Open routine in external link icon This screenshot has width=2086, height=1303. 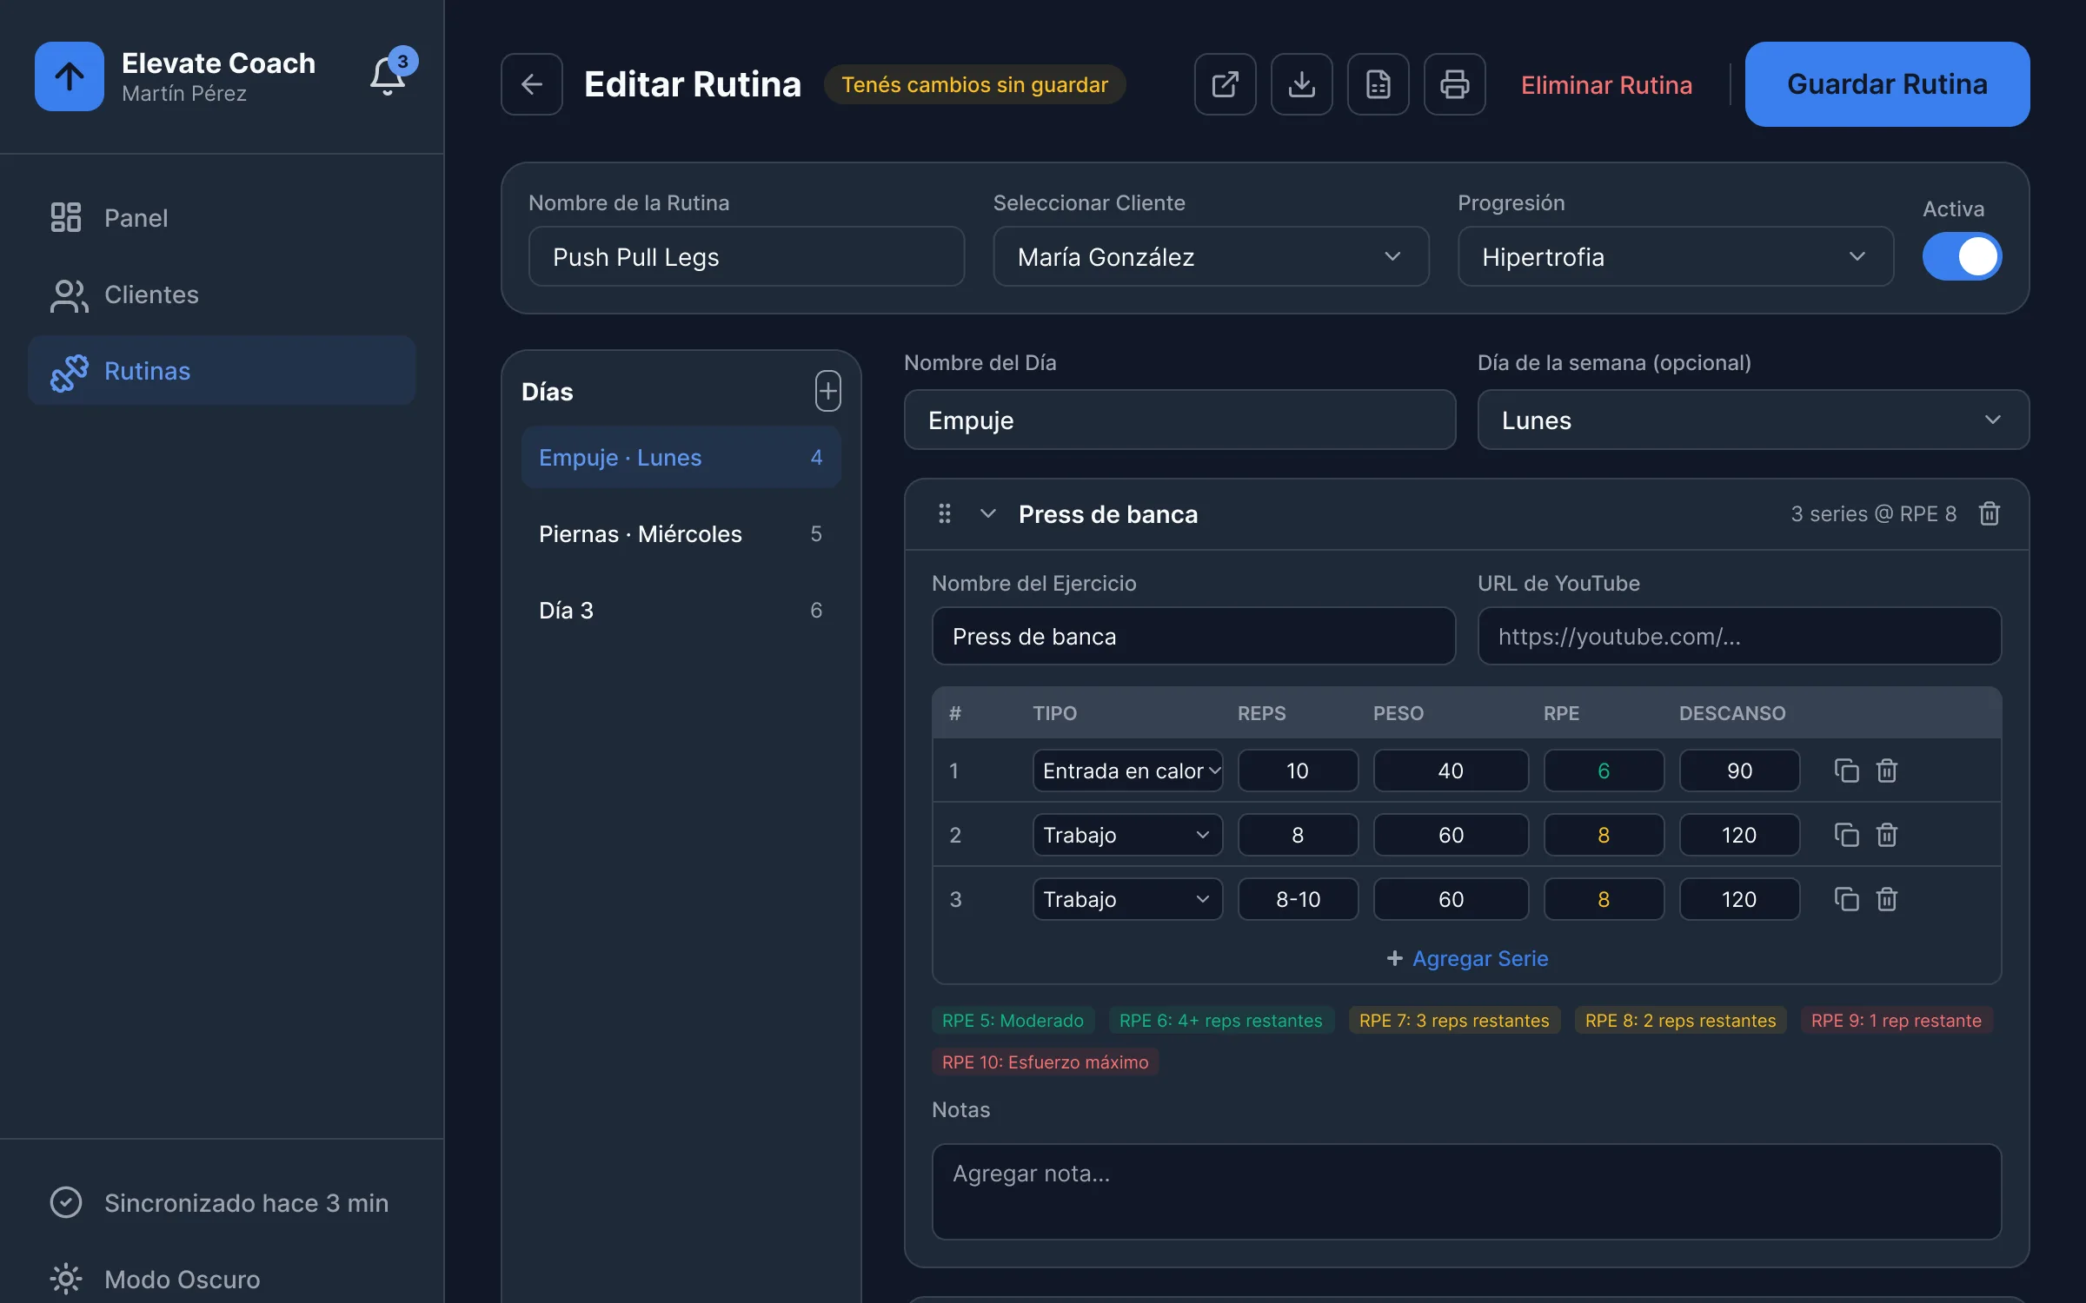pos(1226,84)
